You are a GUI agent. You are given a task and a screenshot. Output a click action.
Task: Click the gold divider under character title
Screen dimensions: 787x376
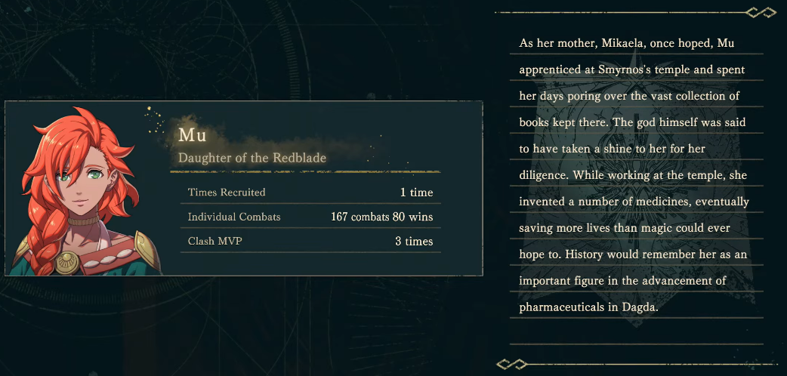(305, 171)
